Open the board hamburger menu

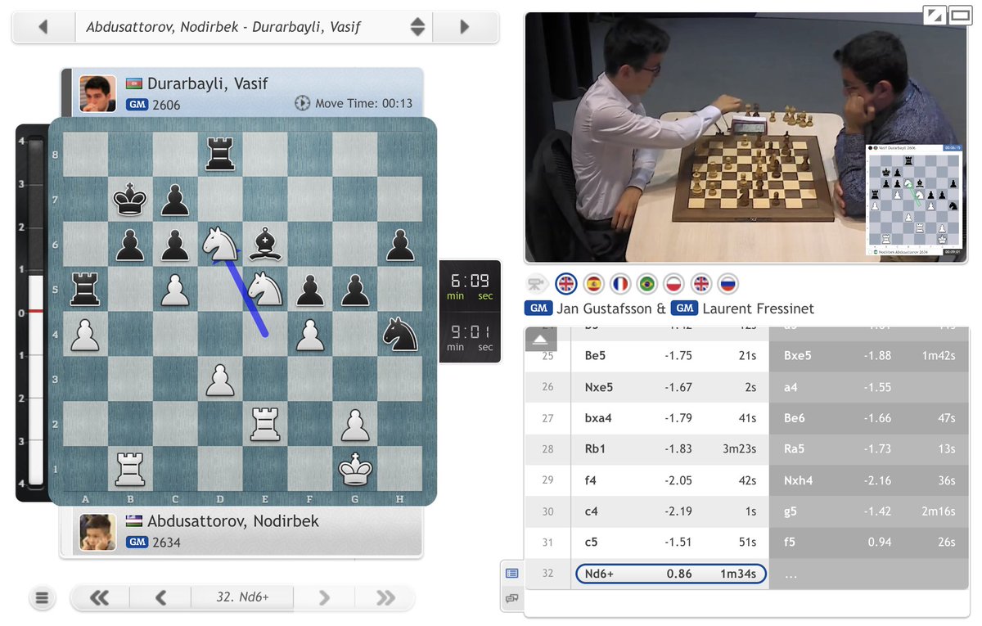tap(43, 598)
